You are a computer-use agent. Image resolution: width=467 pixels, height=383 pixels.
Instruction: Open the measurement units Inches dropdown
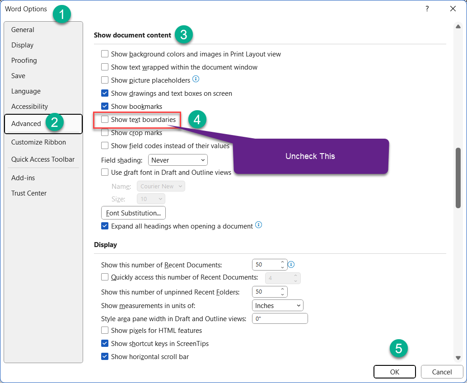click(278, 306)
